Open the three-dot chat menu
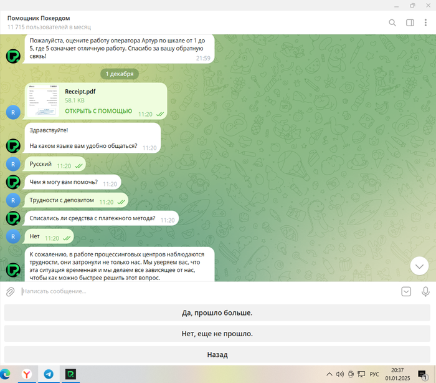 (x=425, y=23)
